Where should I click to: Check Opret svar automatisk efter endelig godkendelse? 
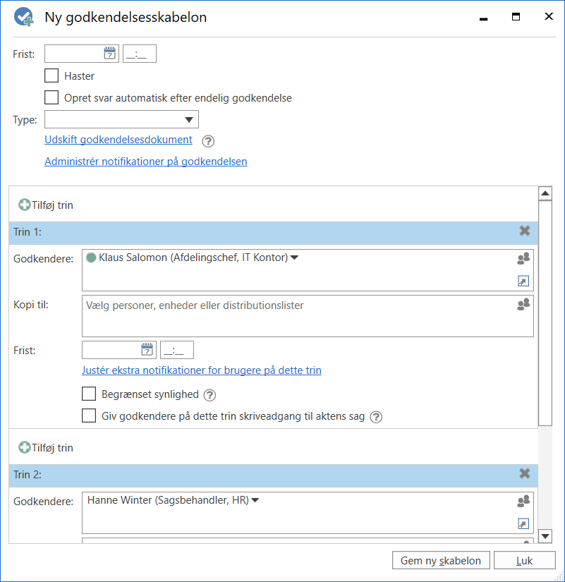coord(51,98)
